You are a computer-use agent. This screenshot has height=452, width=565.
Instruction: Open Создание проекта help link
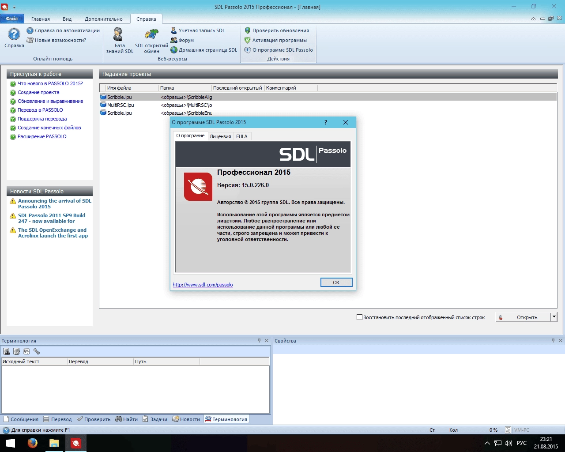[38, 92]
